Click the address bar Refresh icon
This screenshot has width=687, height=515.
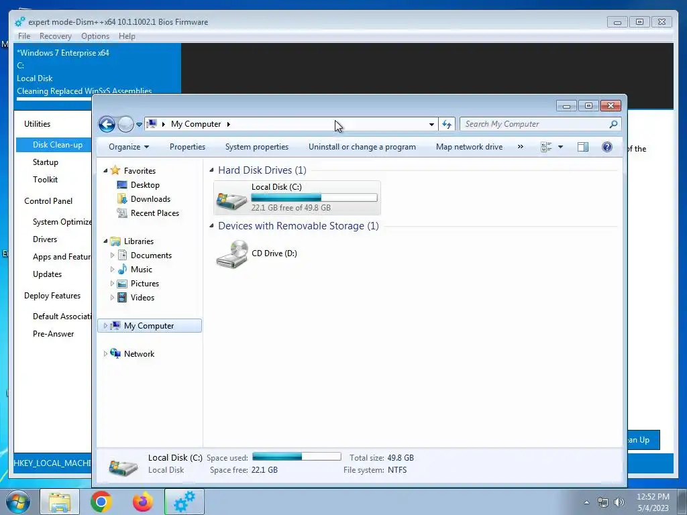[447, 124]
